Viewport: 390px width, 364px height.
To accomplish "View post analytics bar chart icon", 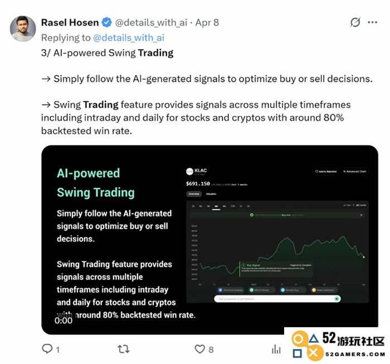I will point(276,349).
